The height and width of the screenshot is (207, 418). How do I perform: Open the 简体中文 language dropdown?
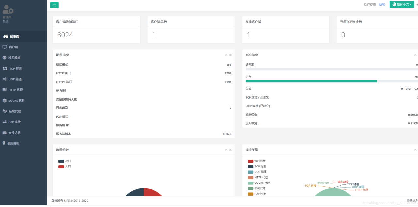pos(402,5)
